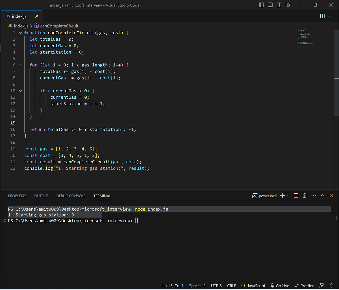Open the new terminal launch profile dropdown

pos(288,196)
